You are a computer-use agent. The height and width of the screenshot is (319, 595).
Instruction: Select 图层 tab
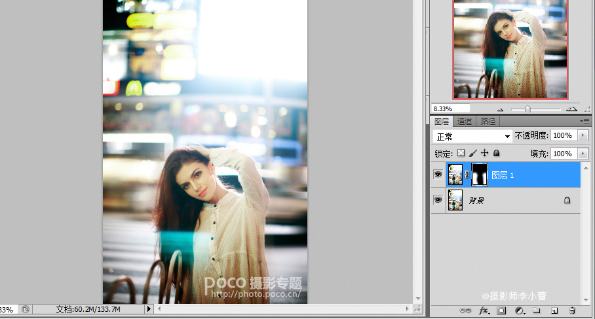[x=442, y=122]
